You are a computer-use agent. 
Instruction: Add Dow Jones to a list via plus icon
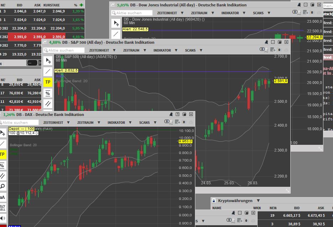tap(306, 12)
